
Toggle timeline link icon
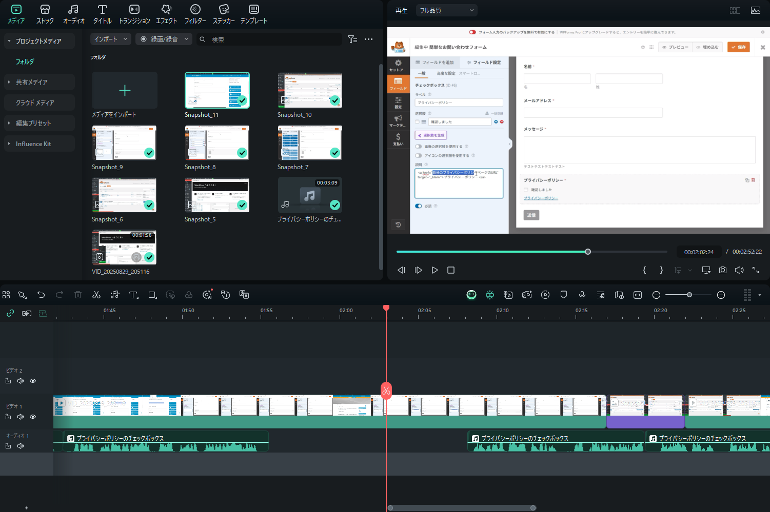[x=10, y=313]
